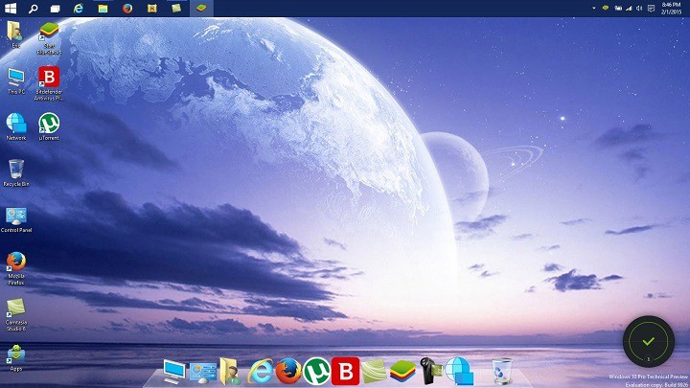
Task: Check battery status in system tray
Action: [x=618, y=9]
